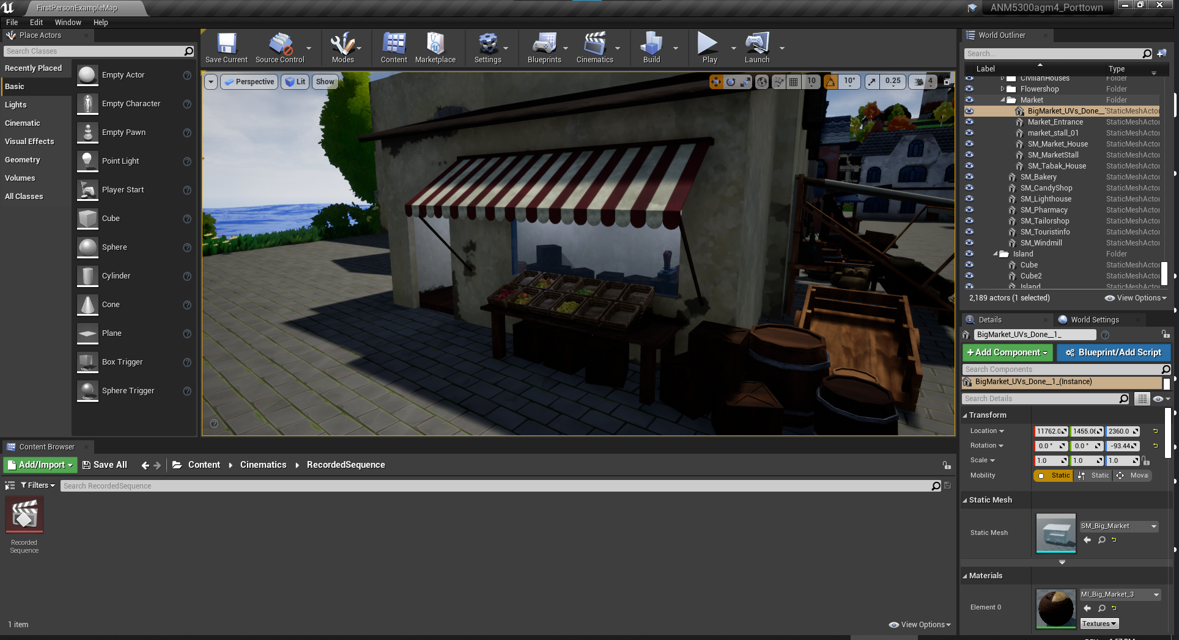Open the Content toolbar icon
The image size is (1179, 640).
(x=394, y=48)
